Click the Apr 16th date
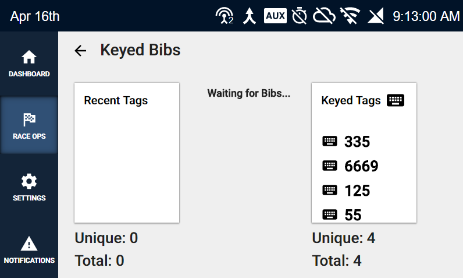463x278 pixels. (35, 16)
